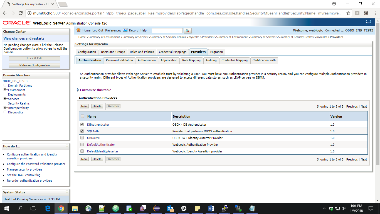Expand the Services tree node
The height and width of the screenshot is (214, 380).
[x=5, y=99]
